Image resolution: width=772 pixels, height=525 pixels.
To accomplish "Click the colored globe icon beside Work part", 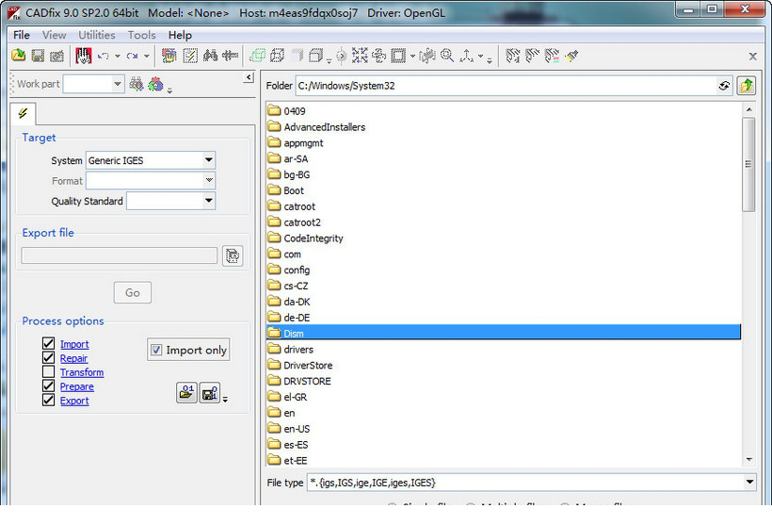I will (x=155, y=84).
